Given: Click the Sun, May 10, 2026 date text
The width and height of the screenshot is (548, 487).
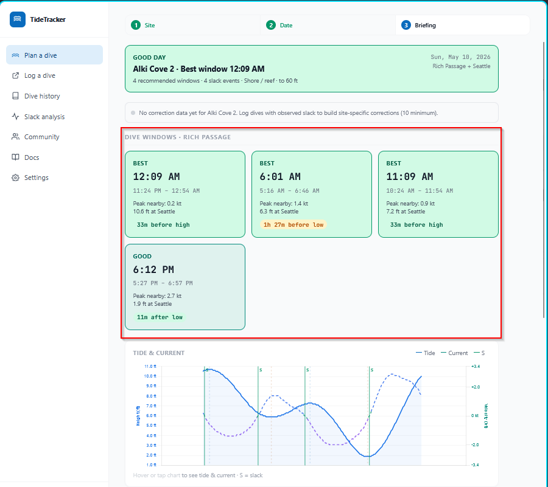Looking at the screenshot, I should point(460,57).
